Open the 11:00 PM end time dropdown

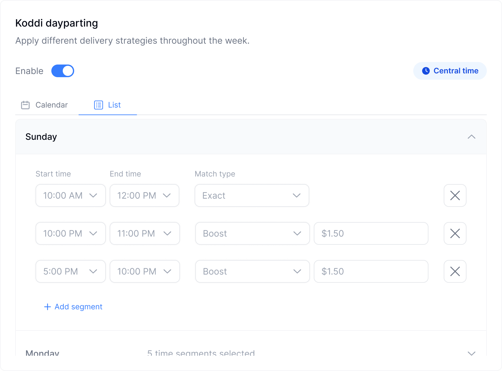pos(145,233)
